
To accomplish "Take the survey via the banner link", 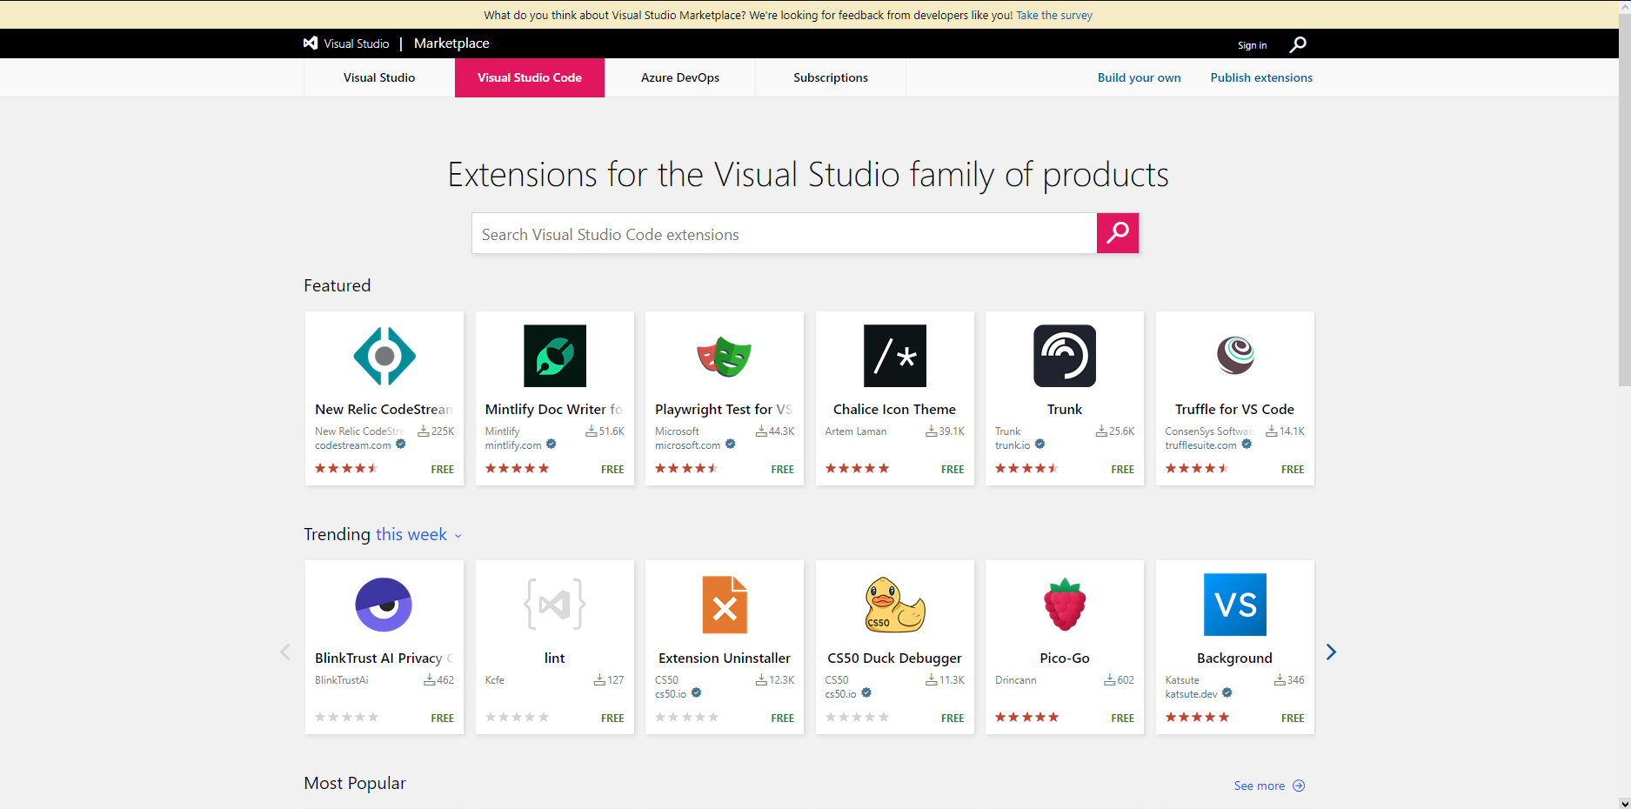I will pos(1053,15).
